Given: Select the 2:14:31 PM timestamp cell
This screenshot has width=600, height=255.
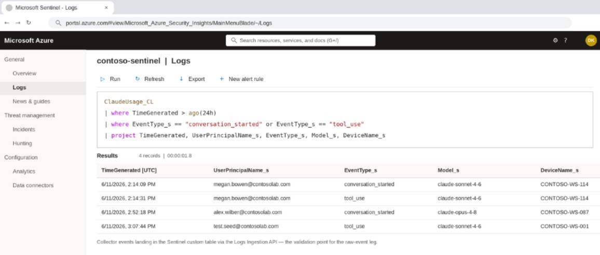Looking at the screenshot, I should (128, 199).
